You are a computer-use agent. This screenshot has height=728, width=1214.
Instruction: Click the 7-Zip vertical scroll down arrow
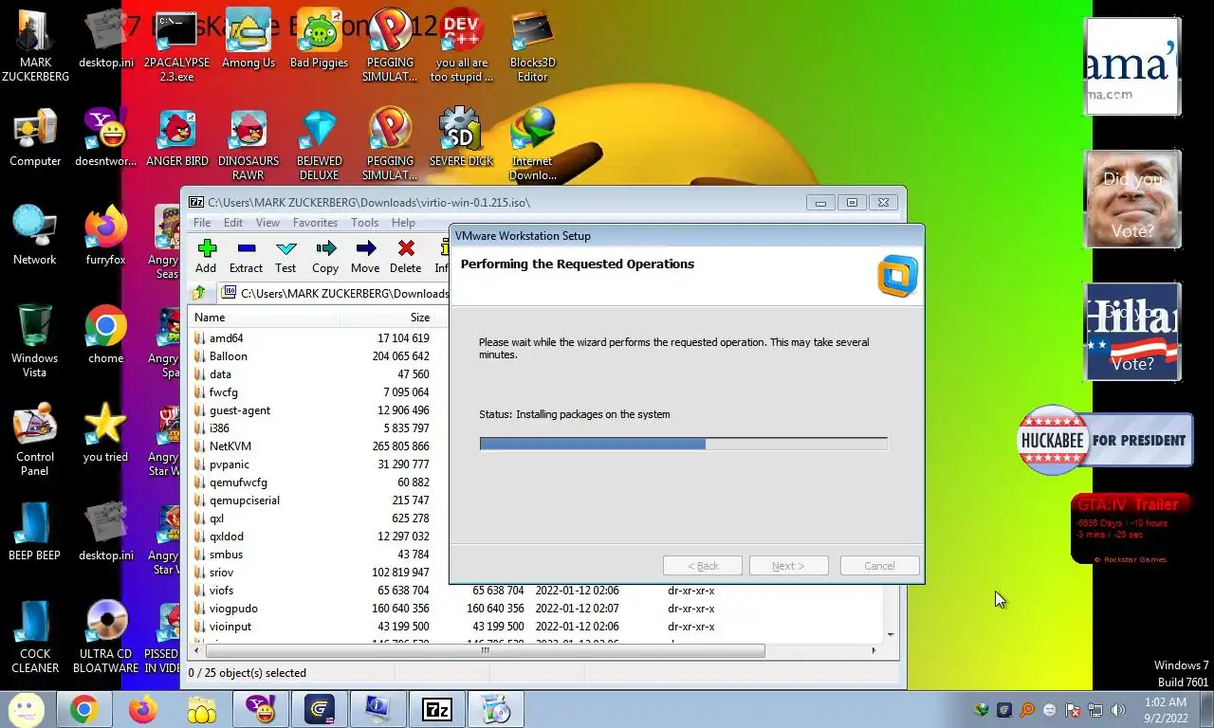pos(891,634)
